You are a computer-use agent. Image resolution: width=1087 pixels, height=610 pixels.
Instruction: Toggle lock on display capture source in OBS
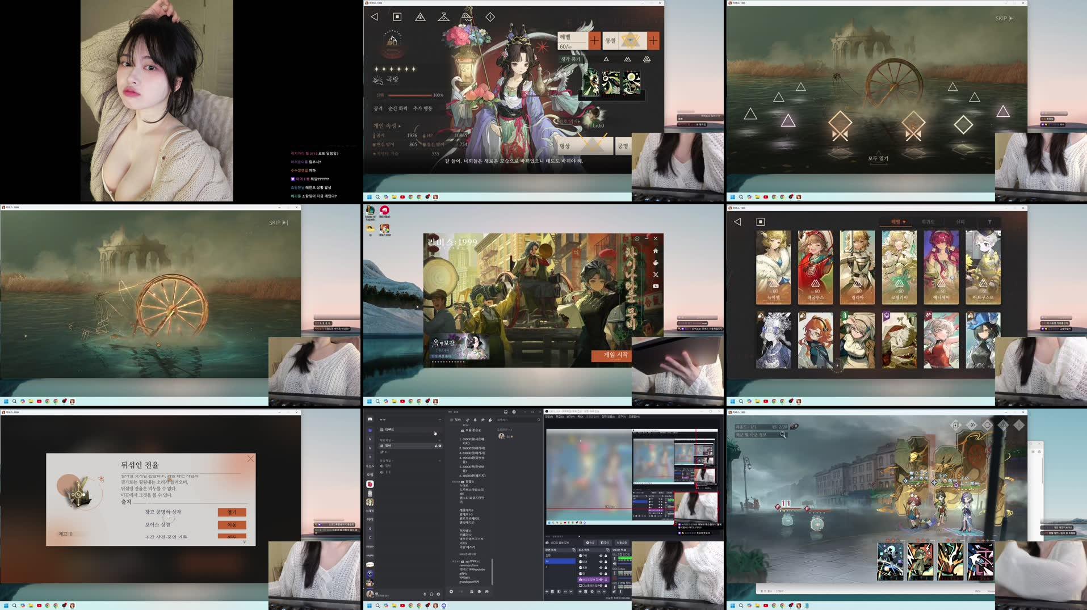pyautogui.click(x=606, y=586)
